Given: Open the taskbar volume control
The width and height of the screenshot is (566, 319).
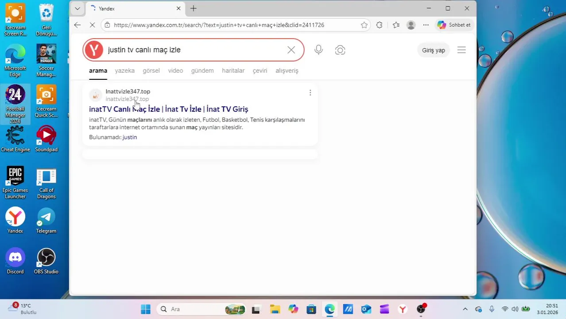Looking at the screenshot, I should coord(515,309).
